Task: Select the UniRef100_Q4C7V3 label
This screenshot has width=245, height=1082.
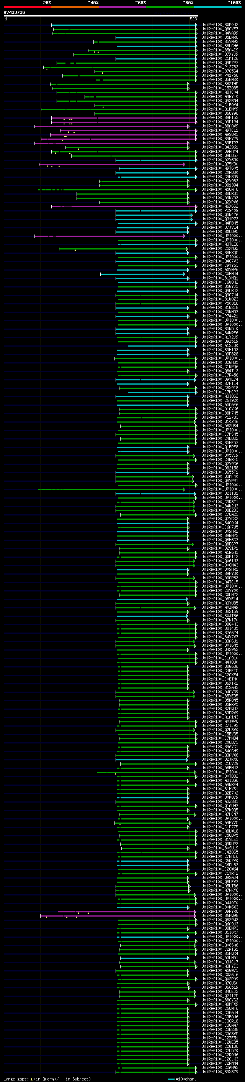Action: coord(219,261)
